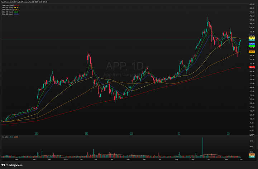Select the SMA (100, close) legend entry
Viewport: 258px width, 169px height.
[x=11, y=10]
